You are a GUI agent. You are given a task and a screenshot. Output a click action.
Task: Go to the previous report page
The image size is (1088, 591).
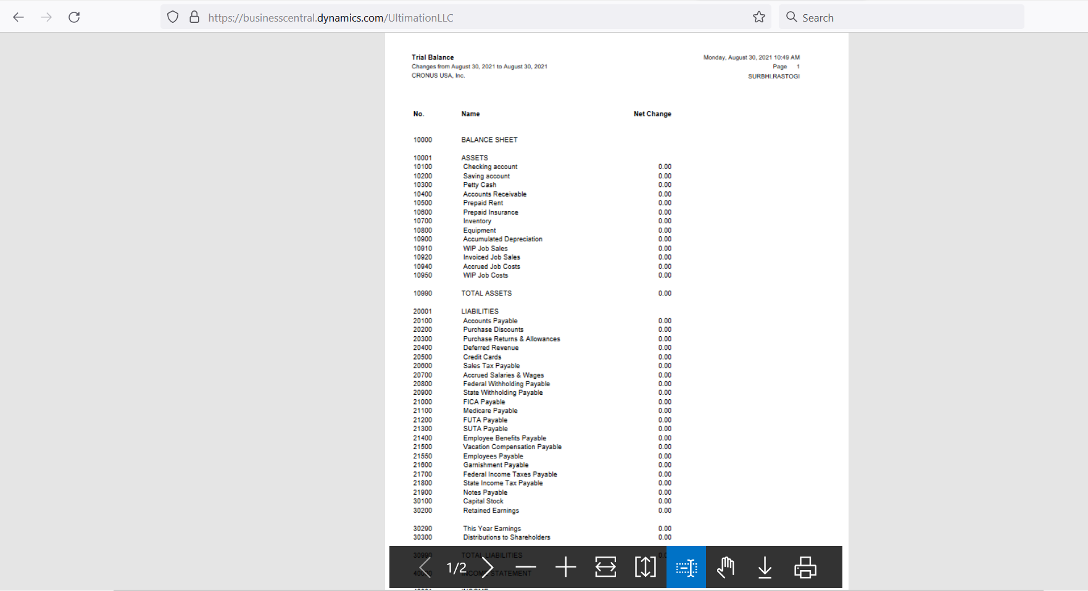point(425,567)
